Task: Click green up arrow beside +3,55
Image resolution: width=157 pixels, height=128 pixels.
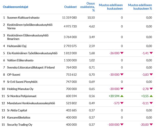Action: coord(151,96)
